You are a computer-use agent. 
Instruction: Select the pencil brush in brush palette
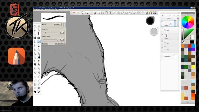coord(35,30)
